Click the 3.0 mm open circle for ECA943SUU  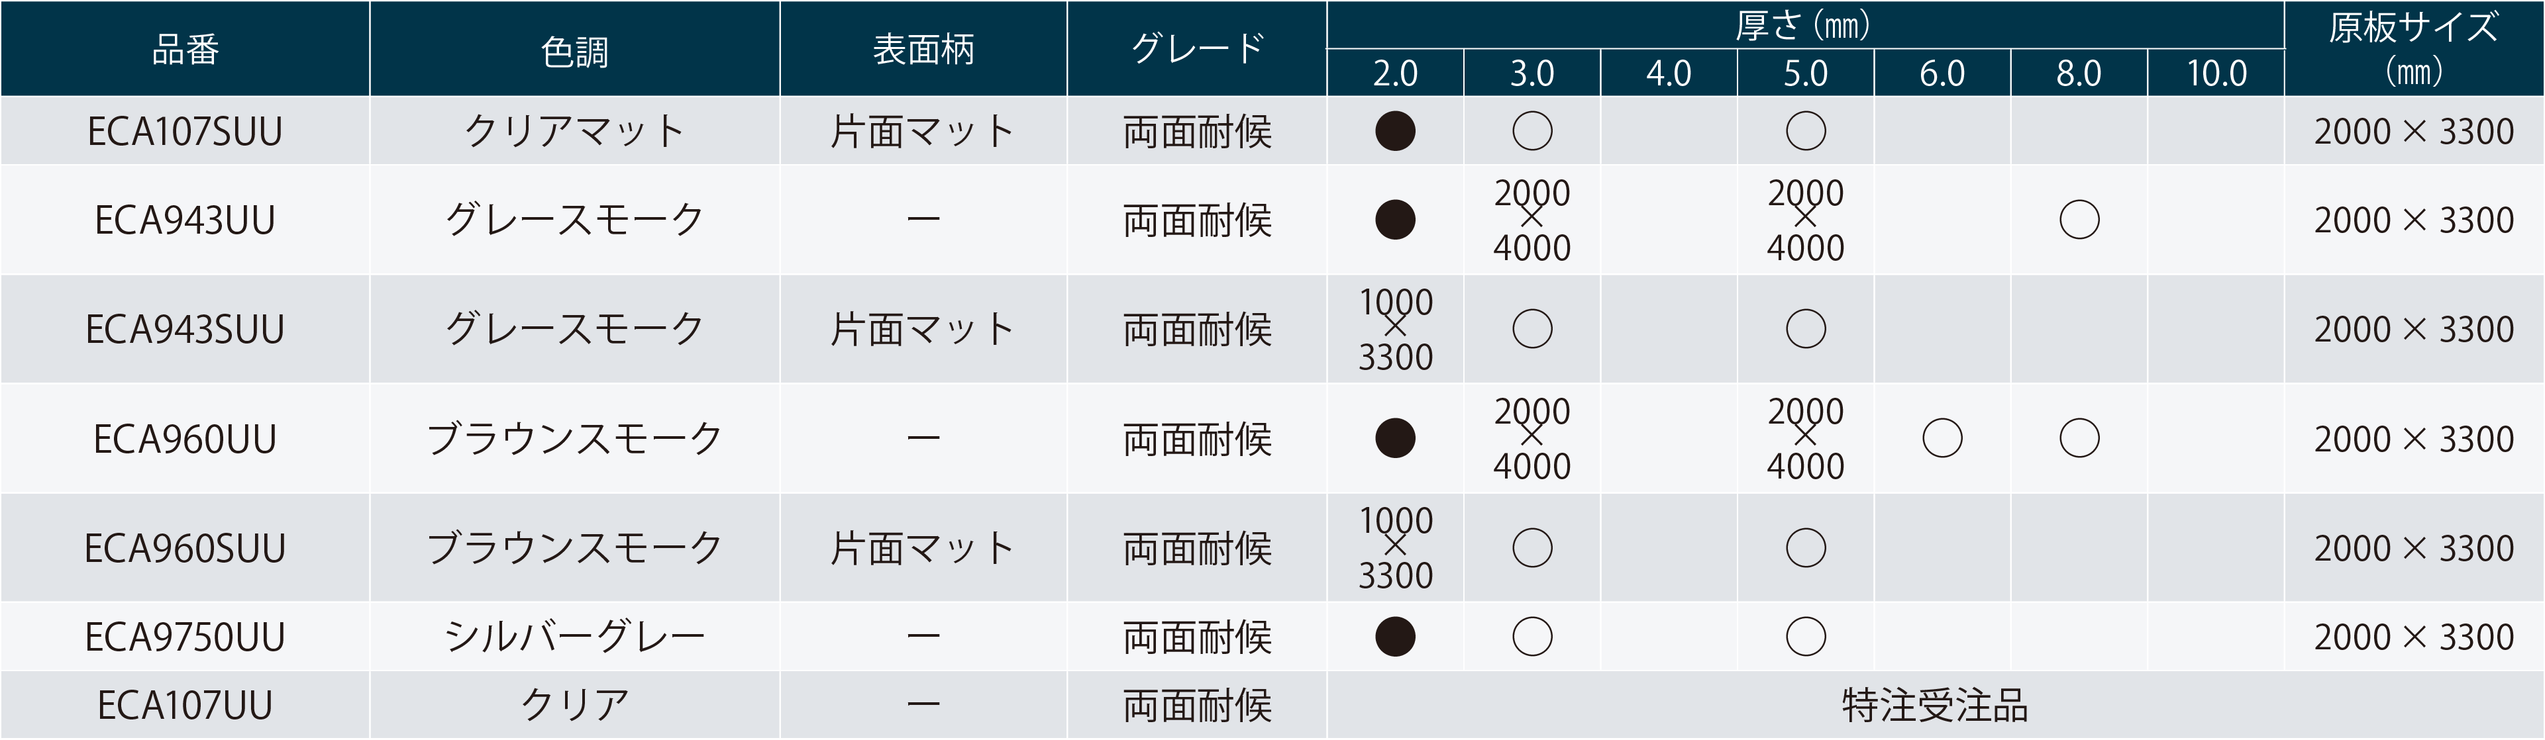click(1532, 328)
